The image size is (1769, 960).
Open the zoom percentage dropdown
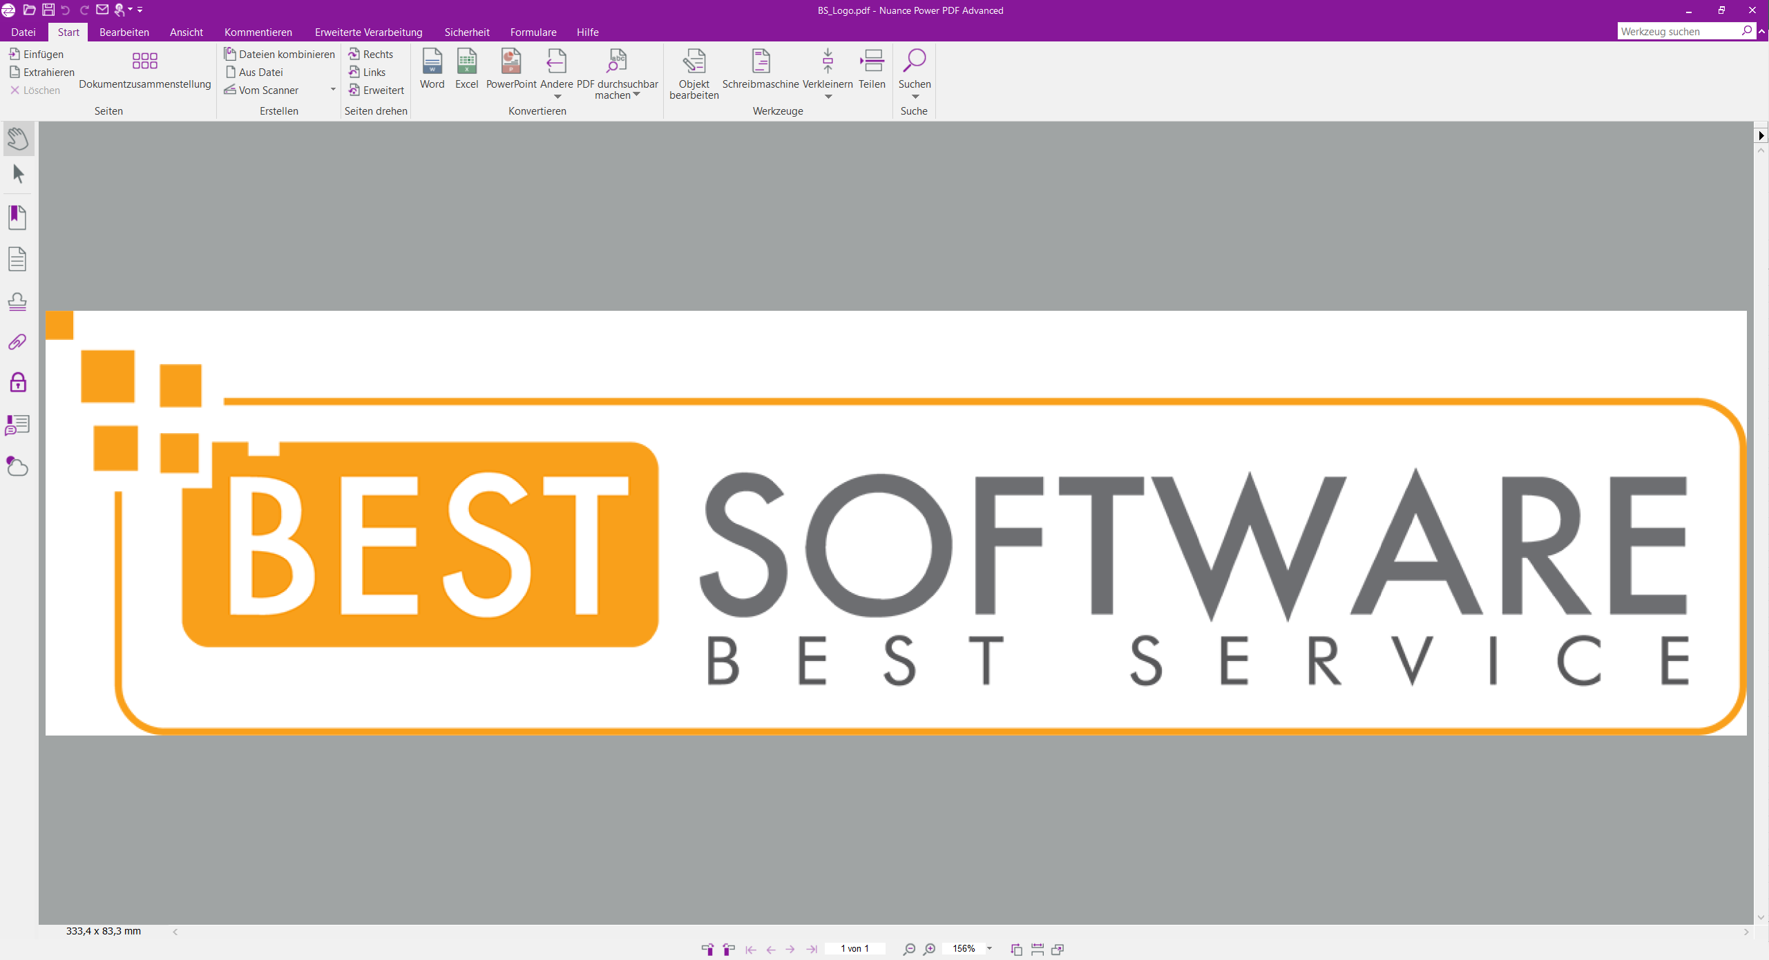pos(989,949)
